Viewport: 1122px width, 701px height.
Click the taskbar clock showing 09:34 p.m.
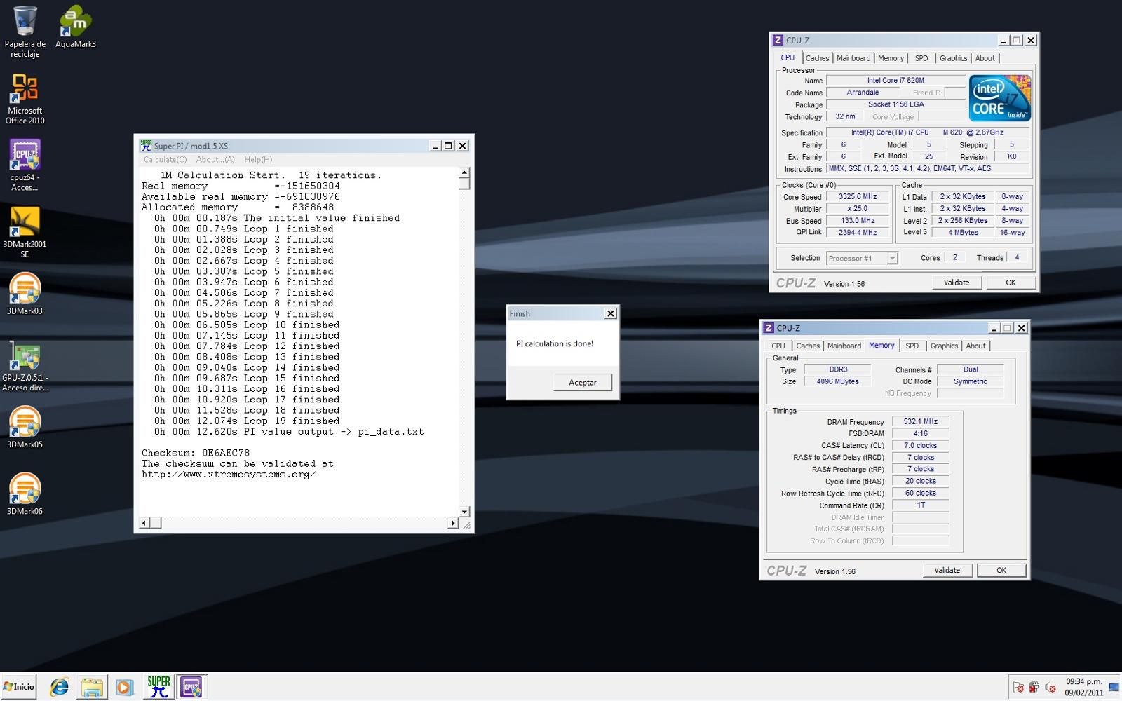coord(1083,687)
